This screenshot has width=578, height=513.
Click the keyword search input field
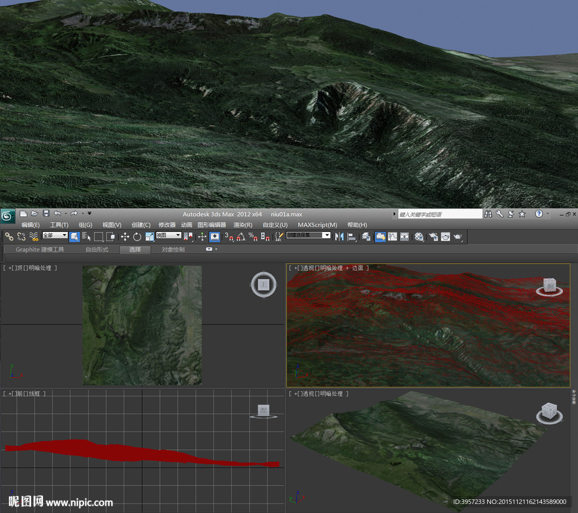pos(440,215)
